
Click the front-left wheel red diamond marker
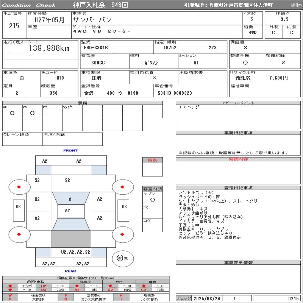(x=19, y=187)
